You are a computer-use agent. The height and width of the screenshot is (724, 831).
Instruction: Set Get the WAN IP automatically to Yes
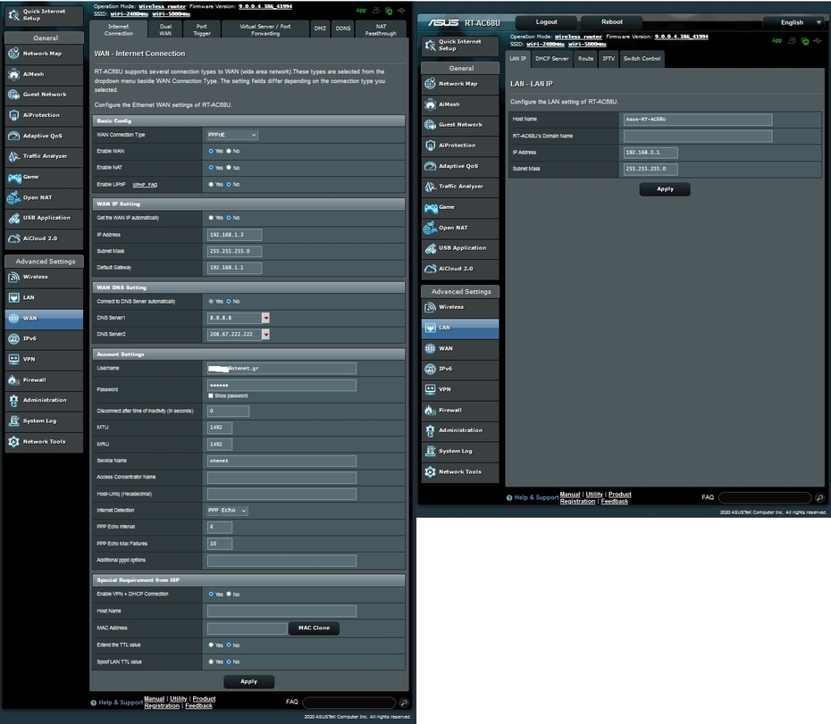click(211, 218)
